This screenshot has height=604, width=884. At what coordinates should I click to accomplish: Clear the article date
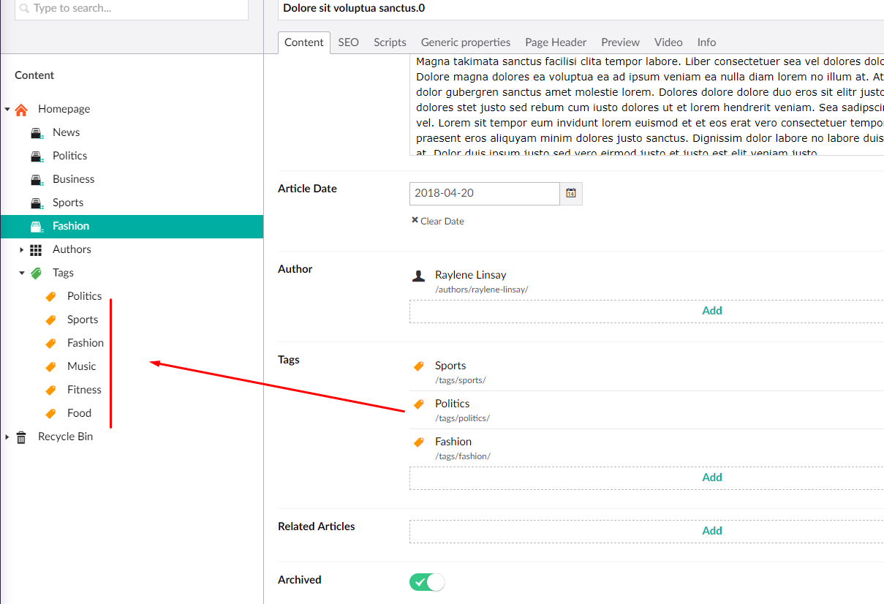tap(438, 221)
